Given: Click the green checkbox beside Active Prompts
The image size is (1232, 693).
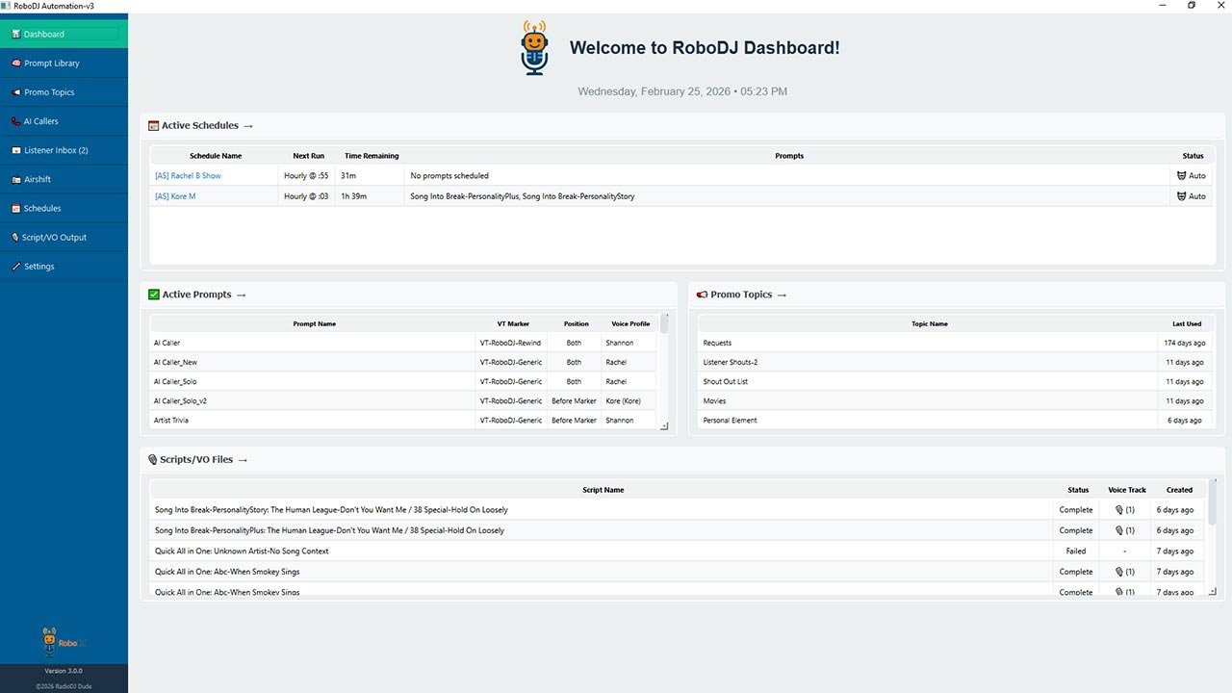Looking at the screenshot, I should pyautogui.click(x=153, y=294).
